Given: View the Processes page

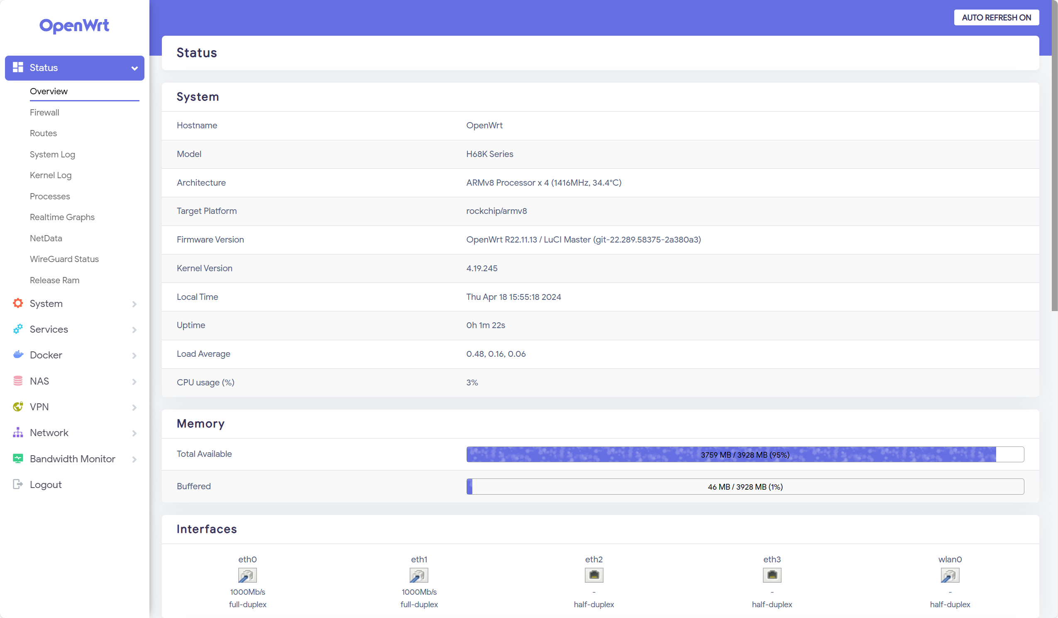Looking at the screenshot, I should click(50, 196).
